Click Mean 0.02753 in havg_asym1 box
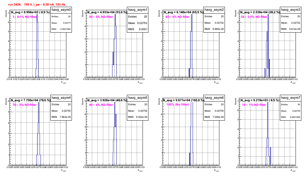The width and height of the screenshot is (306, 176). pos(138,23)
